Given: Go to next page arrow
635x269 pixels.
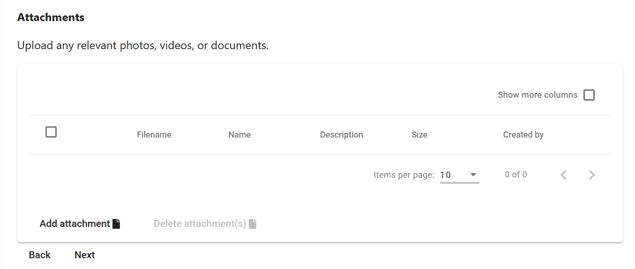Looking at the screenshot, I should [x=592, y=175].
